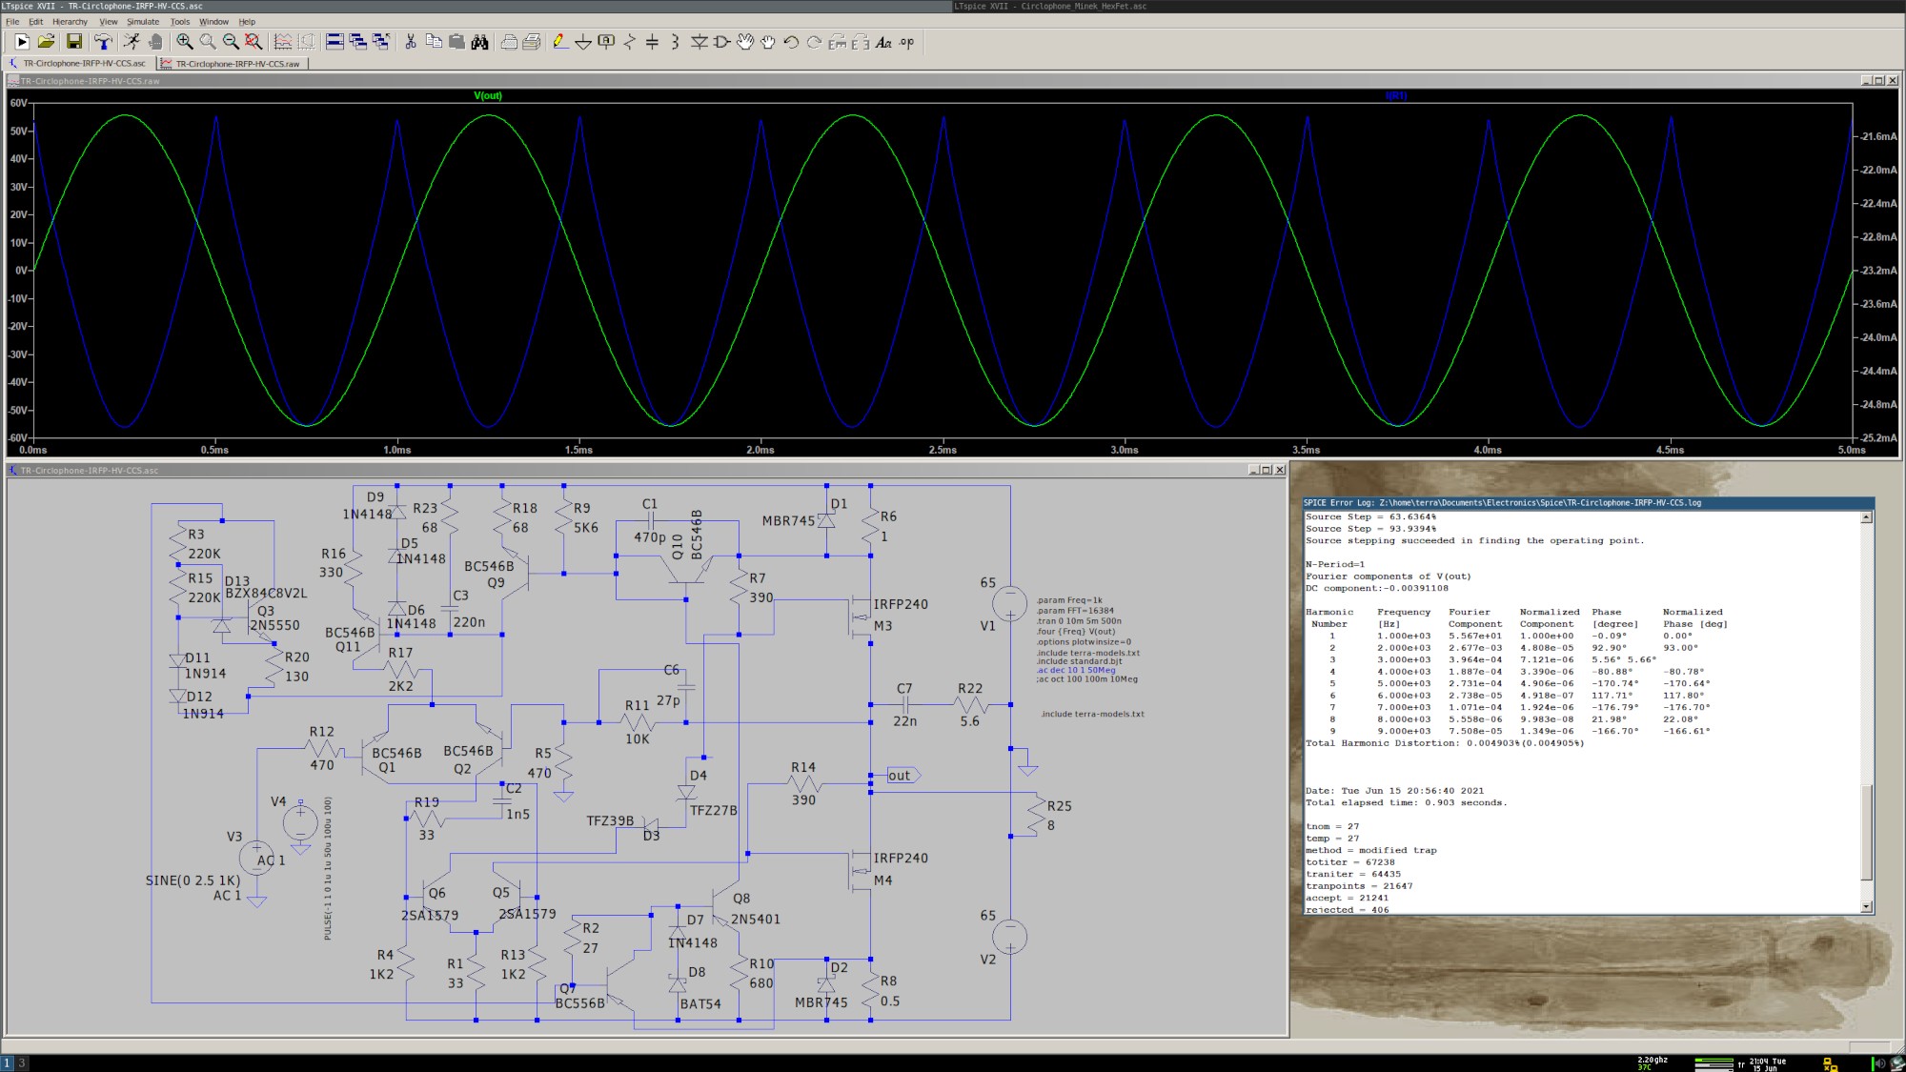Undo last action via toolbar arrow
The width and height of the screenshot is (1906, 1072).
[x=791, y=42]
